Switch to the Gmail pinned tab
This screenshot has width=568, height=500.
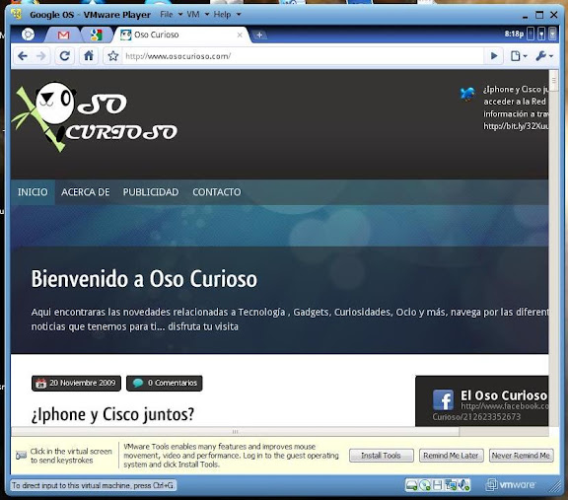(x=63, y=35)
